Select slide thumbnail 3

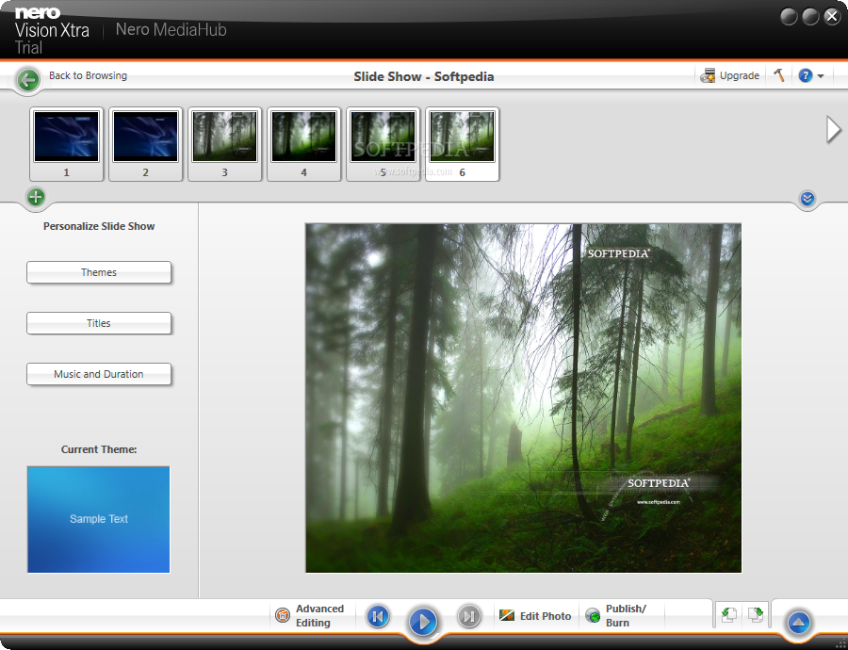(x=224, y=144)
